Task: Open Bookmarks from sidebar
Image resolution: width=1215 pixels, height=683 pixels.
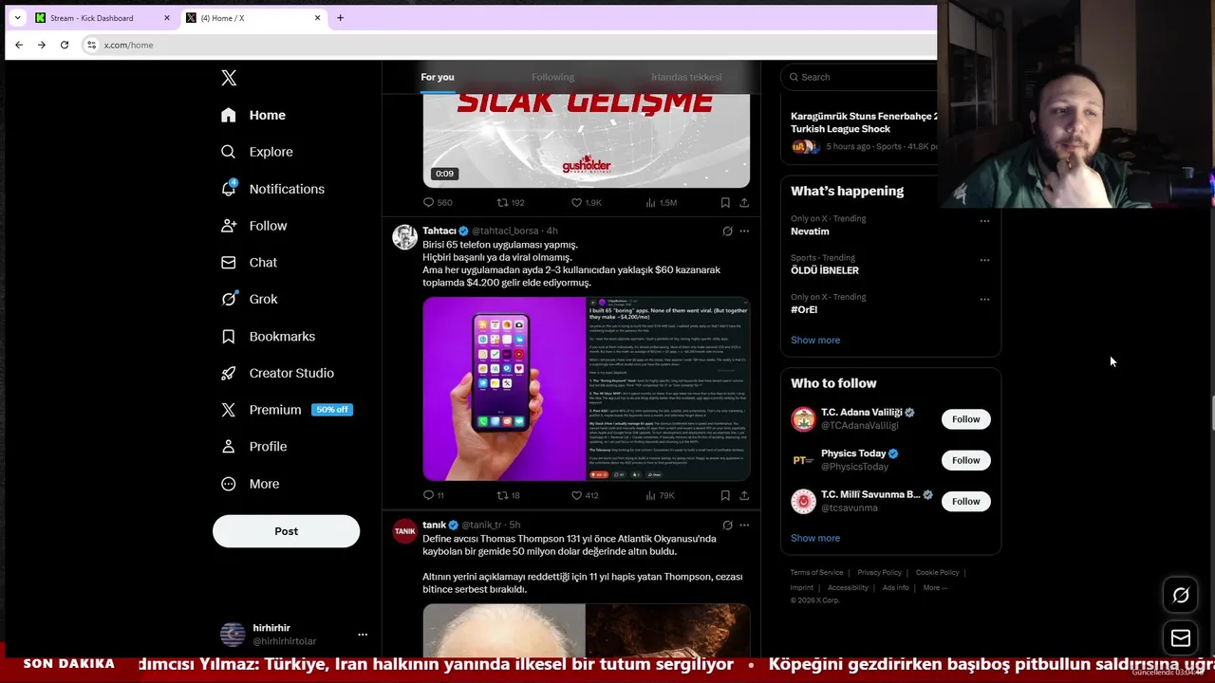Action: (268, 336)
